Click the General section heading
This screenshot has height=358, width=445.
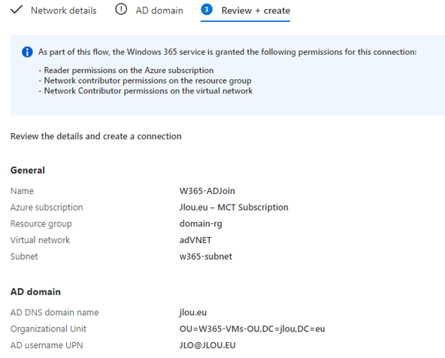[x=28, y=170]
